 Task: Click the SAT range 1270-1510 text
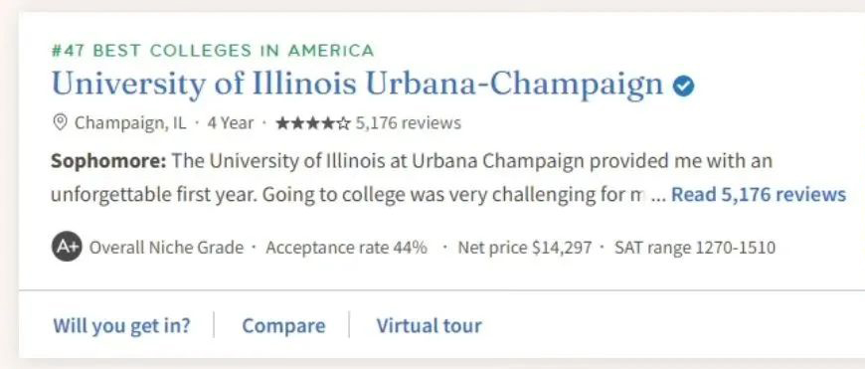click(x=695, y=248)
